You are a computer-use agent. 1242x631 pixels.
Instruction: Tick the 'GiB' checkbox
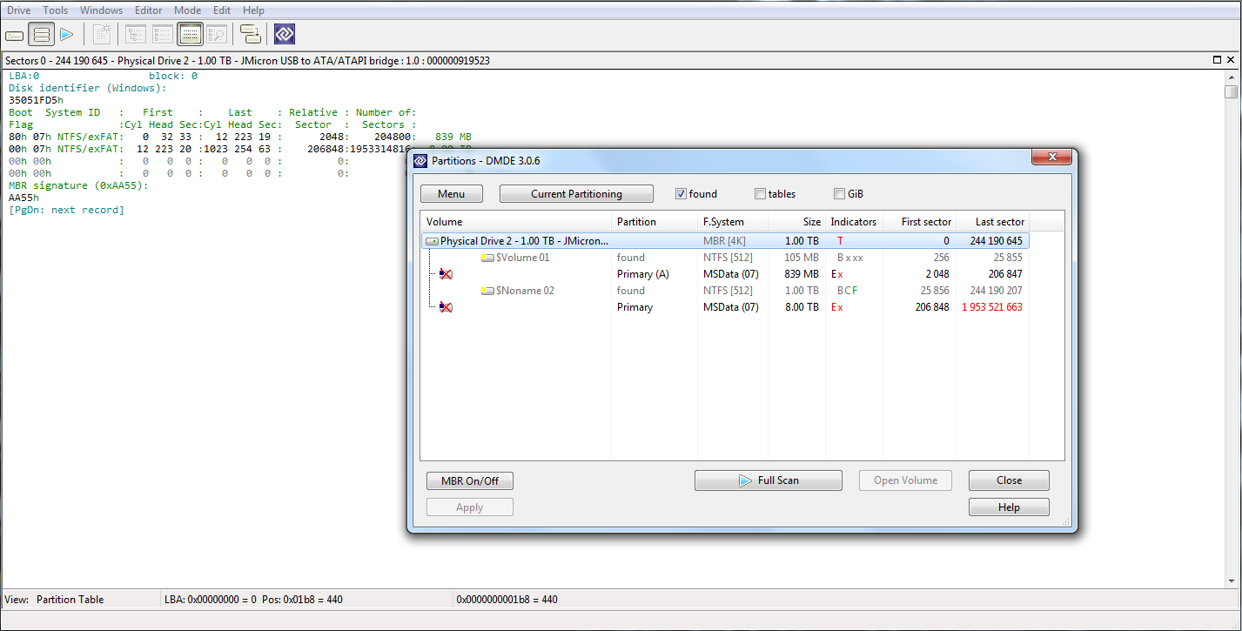840,194
